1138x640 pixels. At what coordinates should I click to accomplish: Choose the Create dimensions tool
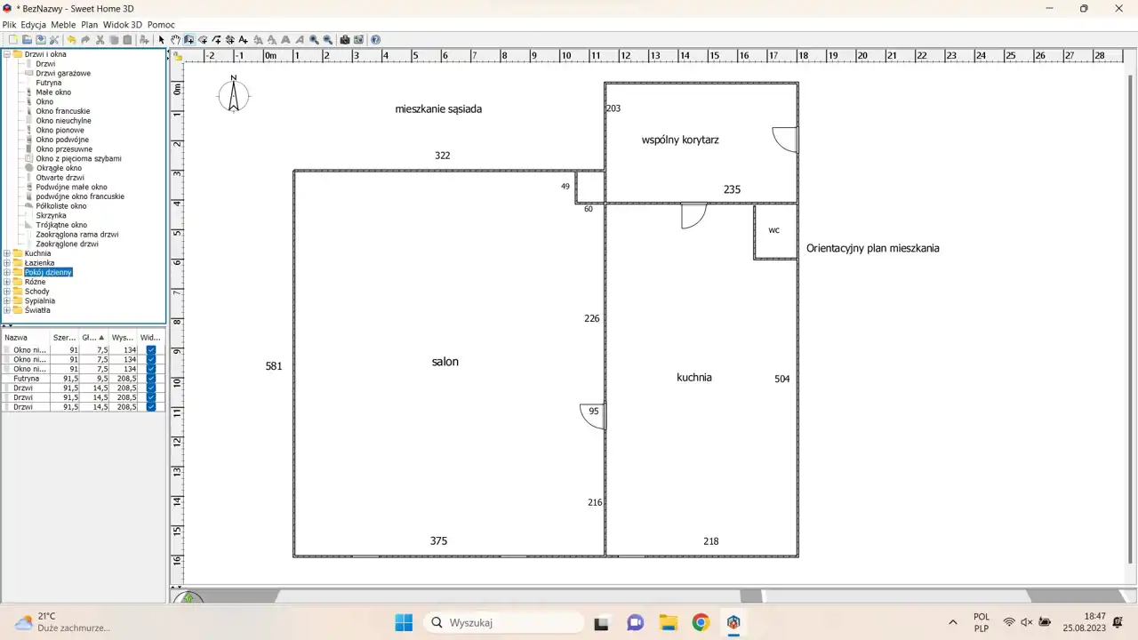(229, 40)
